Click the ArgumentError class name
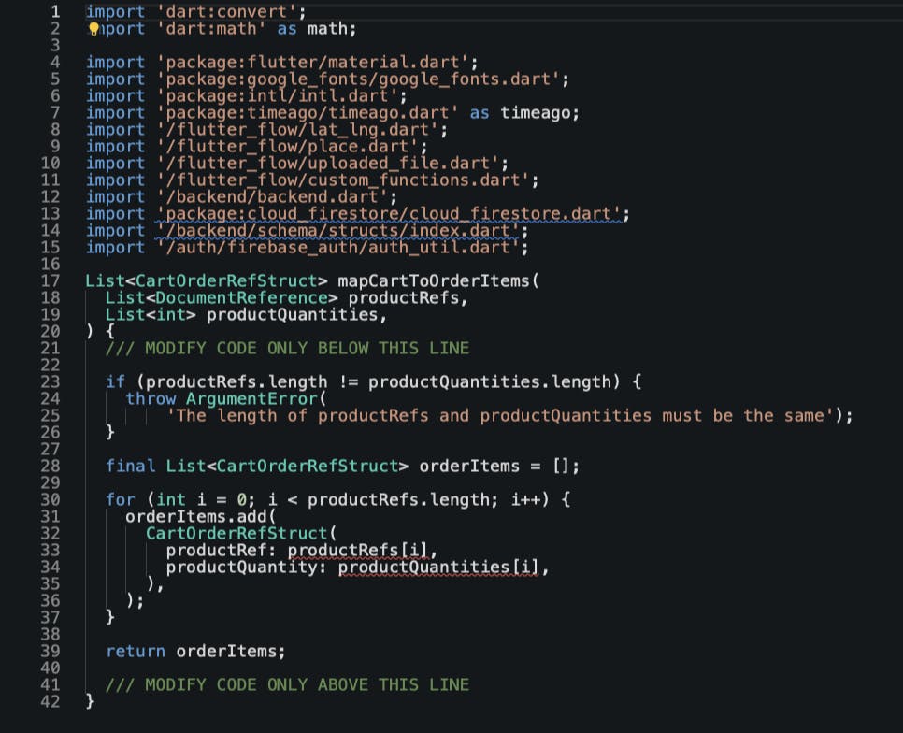This screenshot has width=903, height=733. (251, 399)
